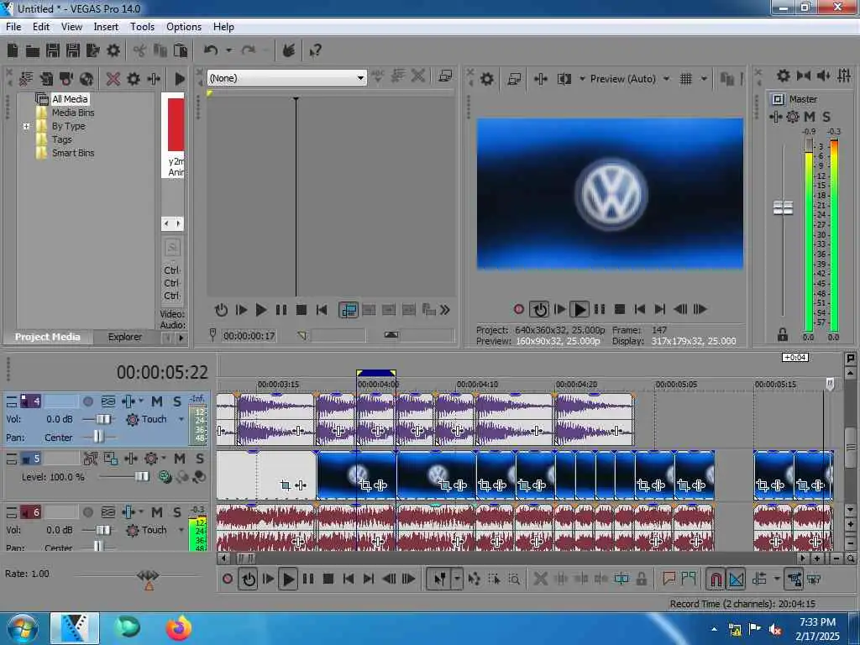Image resolution: width=860 pixels, height=645 pixels.
Task: Open the Tools menu
Action: click(142, 27)
